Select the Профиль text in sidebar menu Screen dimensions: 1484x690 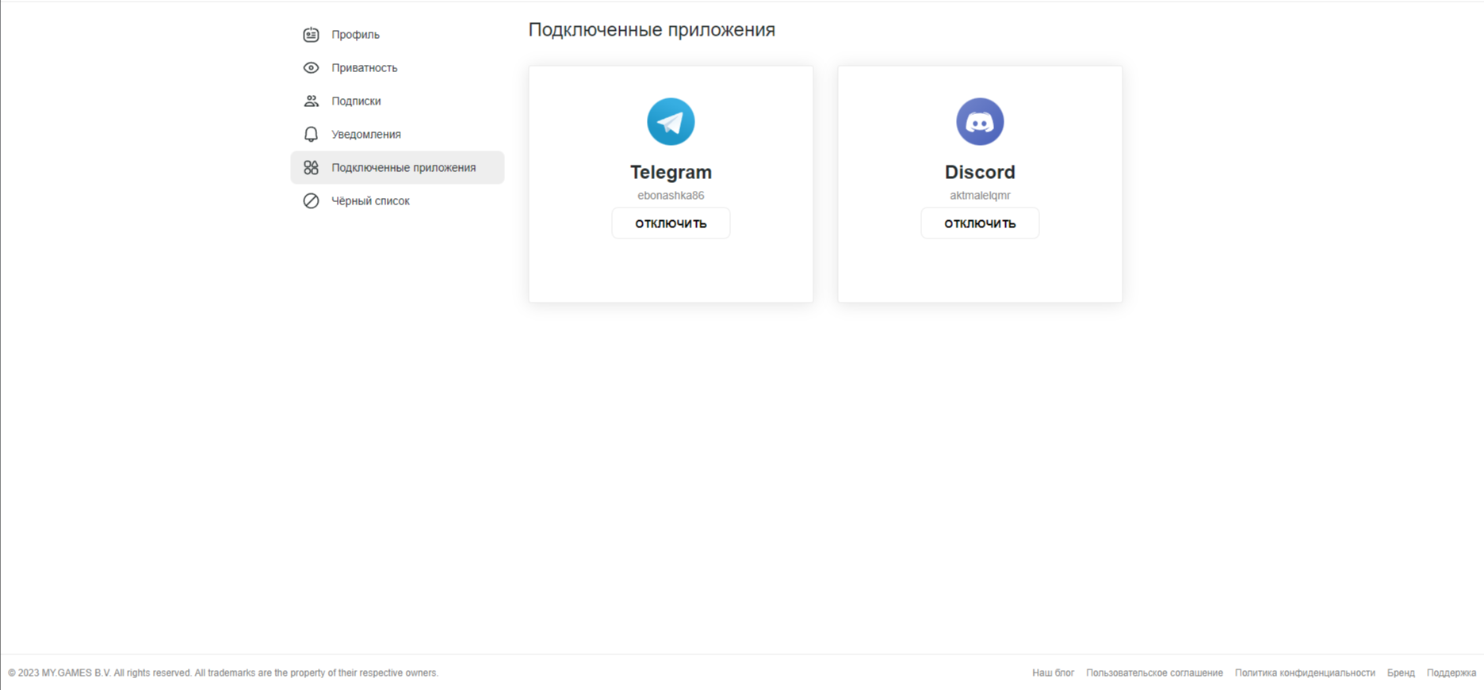[x=355, y=35]
